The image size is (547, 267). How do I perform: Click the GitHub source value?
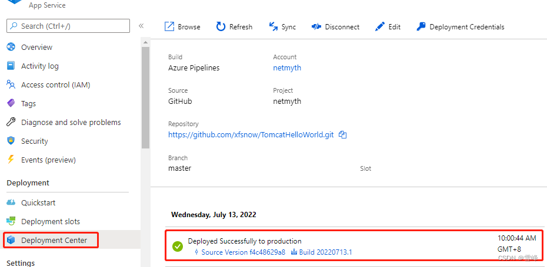click(179, 102)
